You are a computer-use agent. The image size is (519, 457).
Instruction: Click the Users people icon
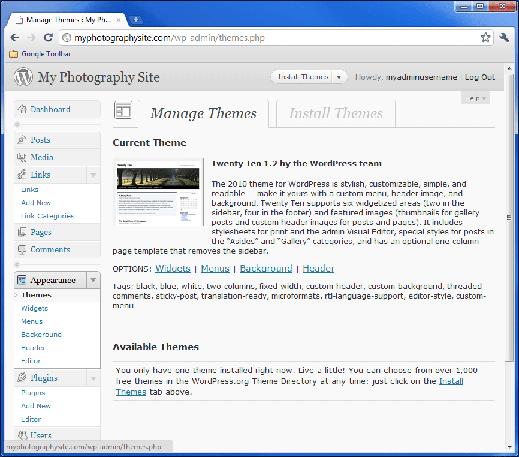pos(23,435)
